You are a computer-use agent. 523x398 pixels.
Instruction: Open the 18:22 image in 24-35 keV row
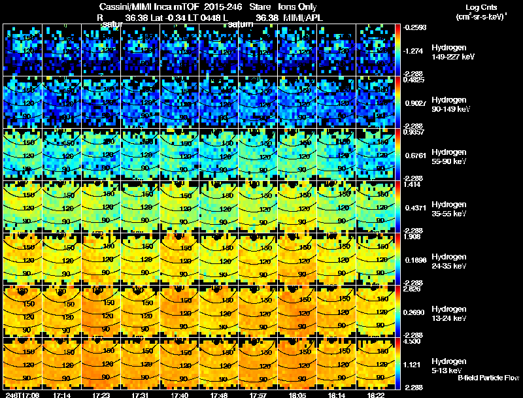tap(375, 259)
